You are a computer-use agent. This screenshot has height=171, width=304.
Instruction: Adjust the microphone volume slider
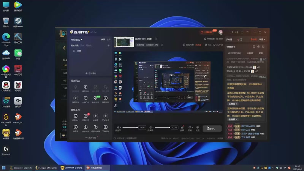click(x=130, y=127)
